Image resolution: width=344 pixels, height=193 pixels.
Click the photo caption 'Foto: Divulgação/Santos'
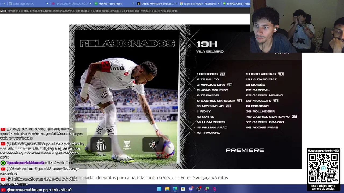[x=204, y=177]
